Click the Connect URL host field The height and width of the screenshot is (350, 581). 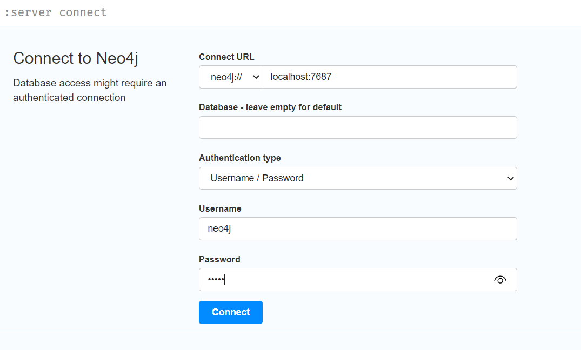tap(390, 77)
